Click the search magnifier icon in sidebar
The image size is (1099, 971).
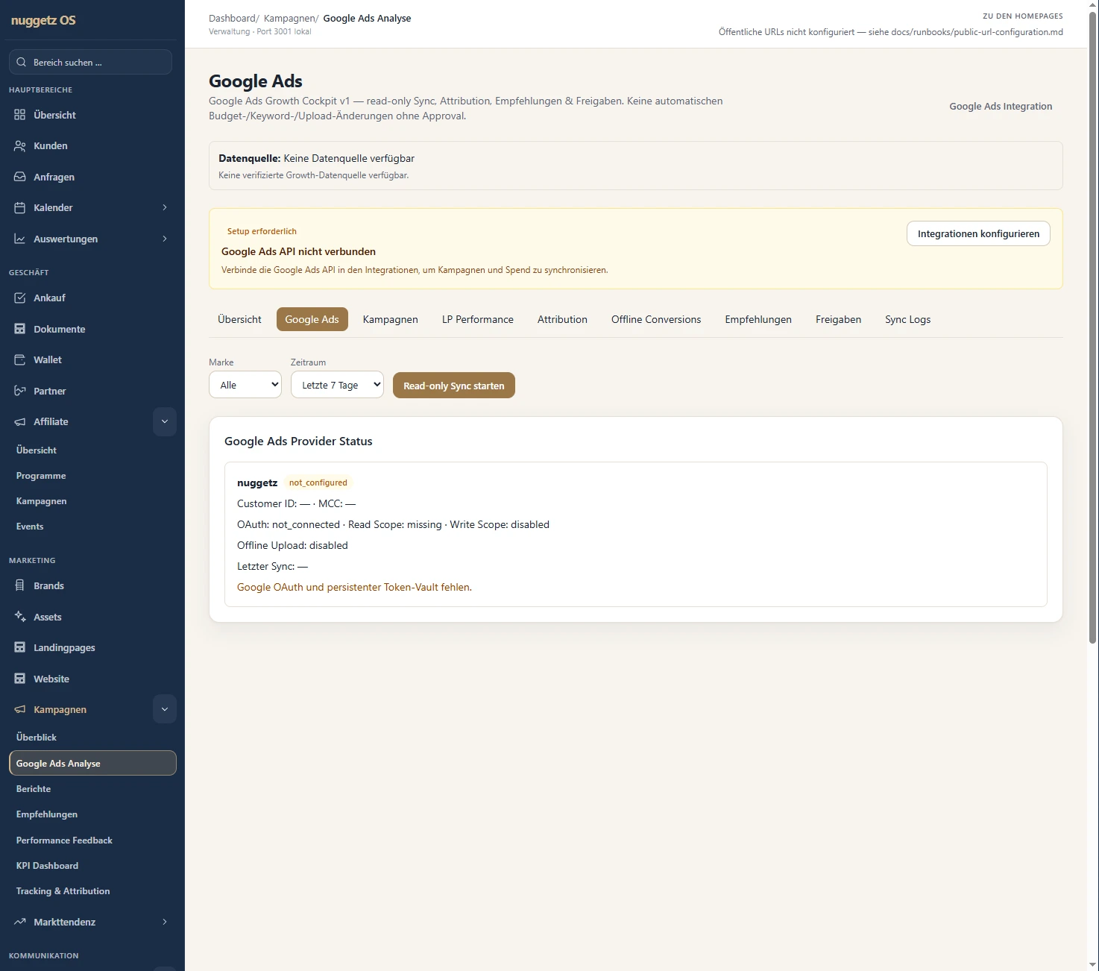21,62
